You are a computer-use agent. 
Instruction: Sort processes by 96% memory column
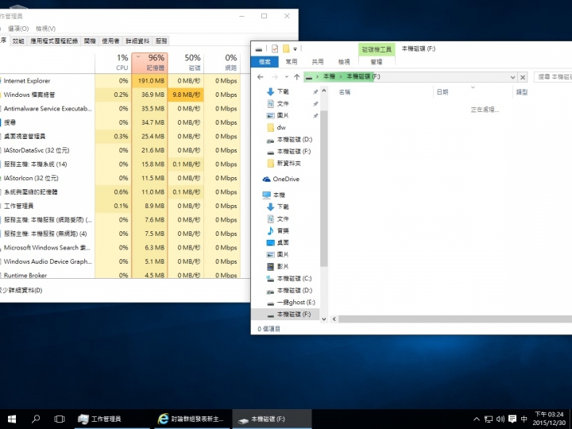pos(149,63)
